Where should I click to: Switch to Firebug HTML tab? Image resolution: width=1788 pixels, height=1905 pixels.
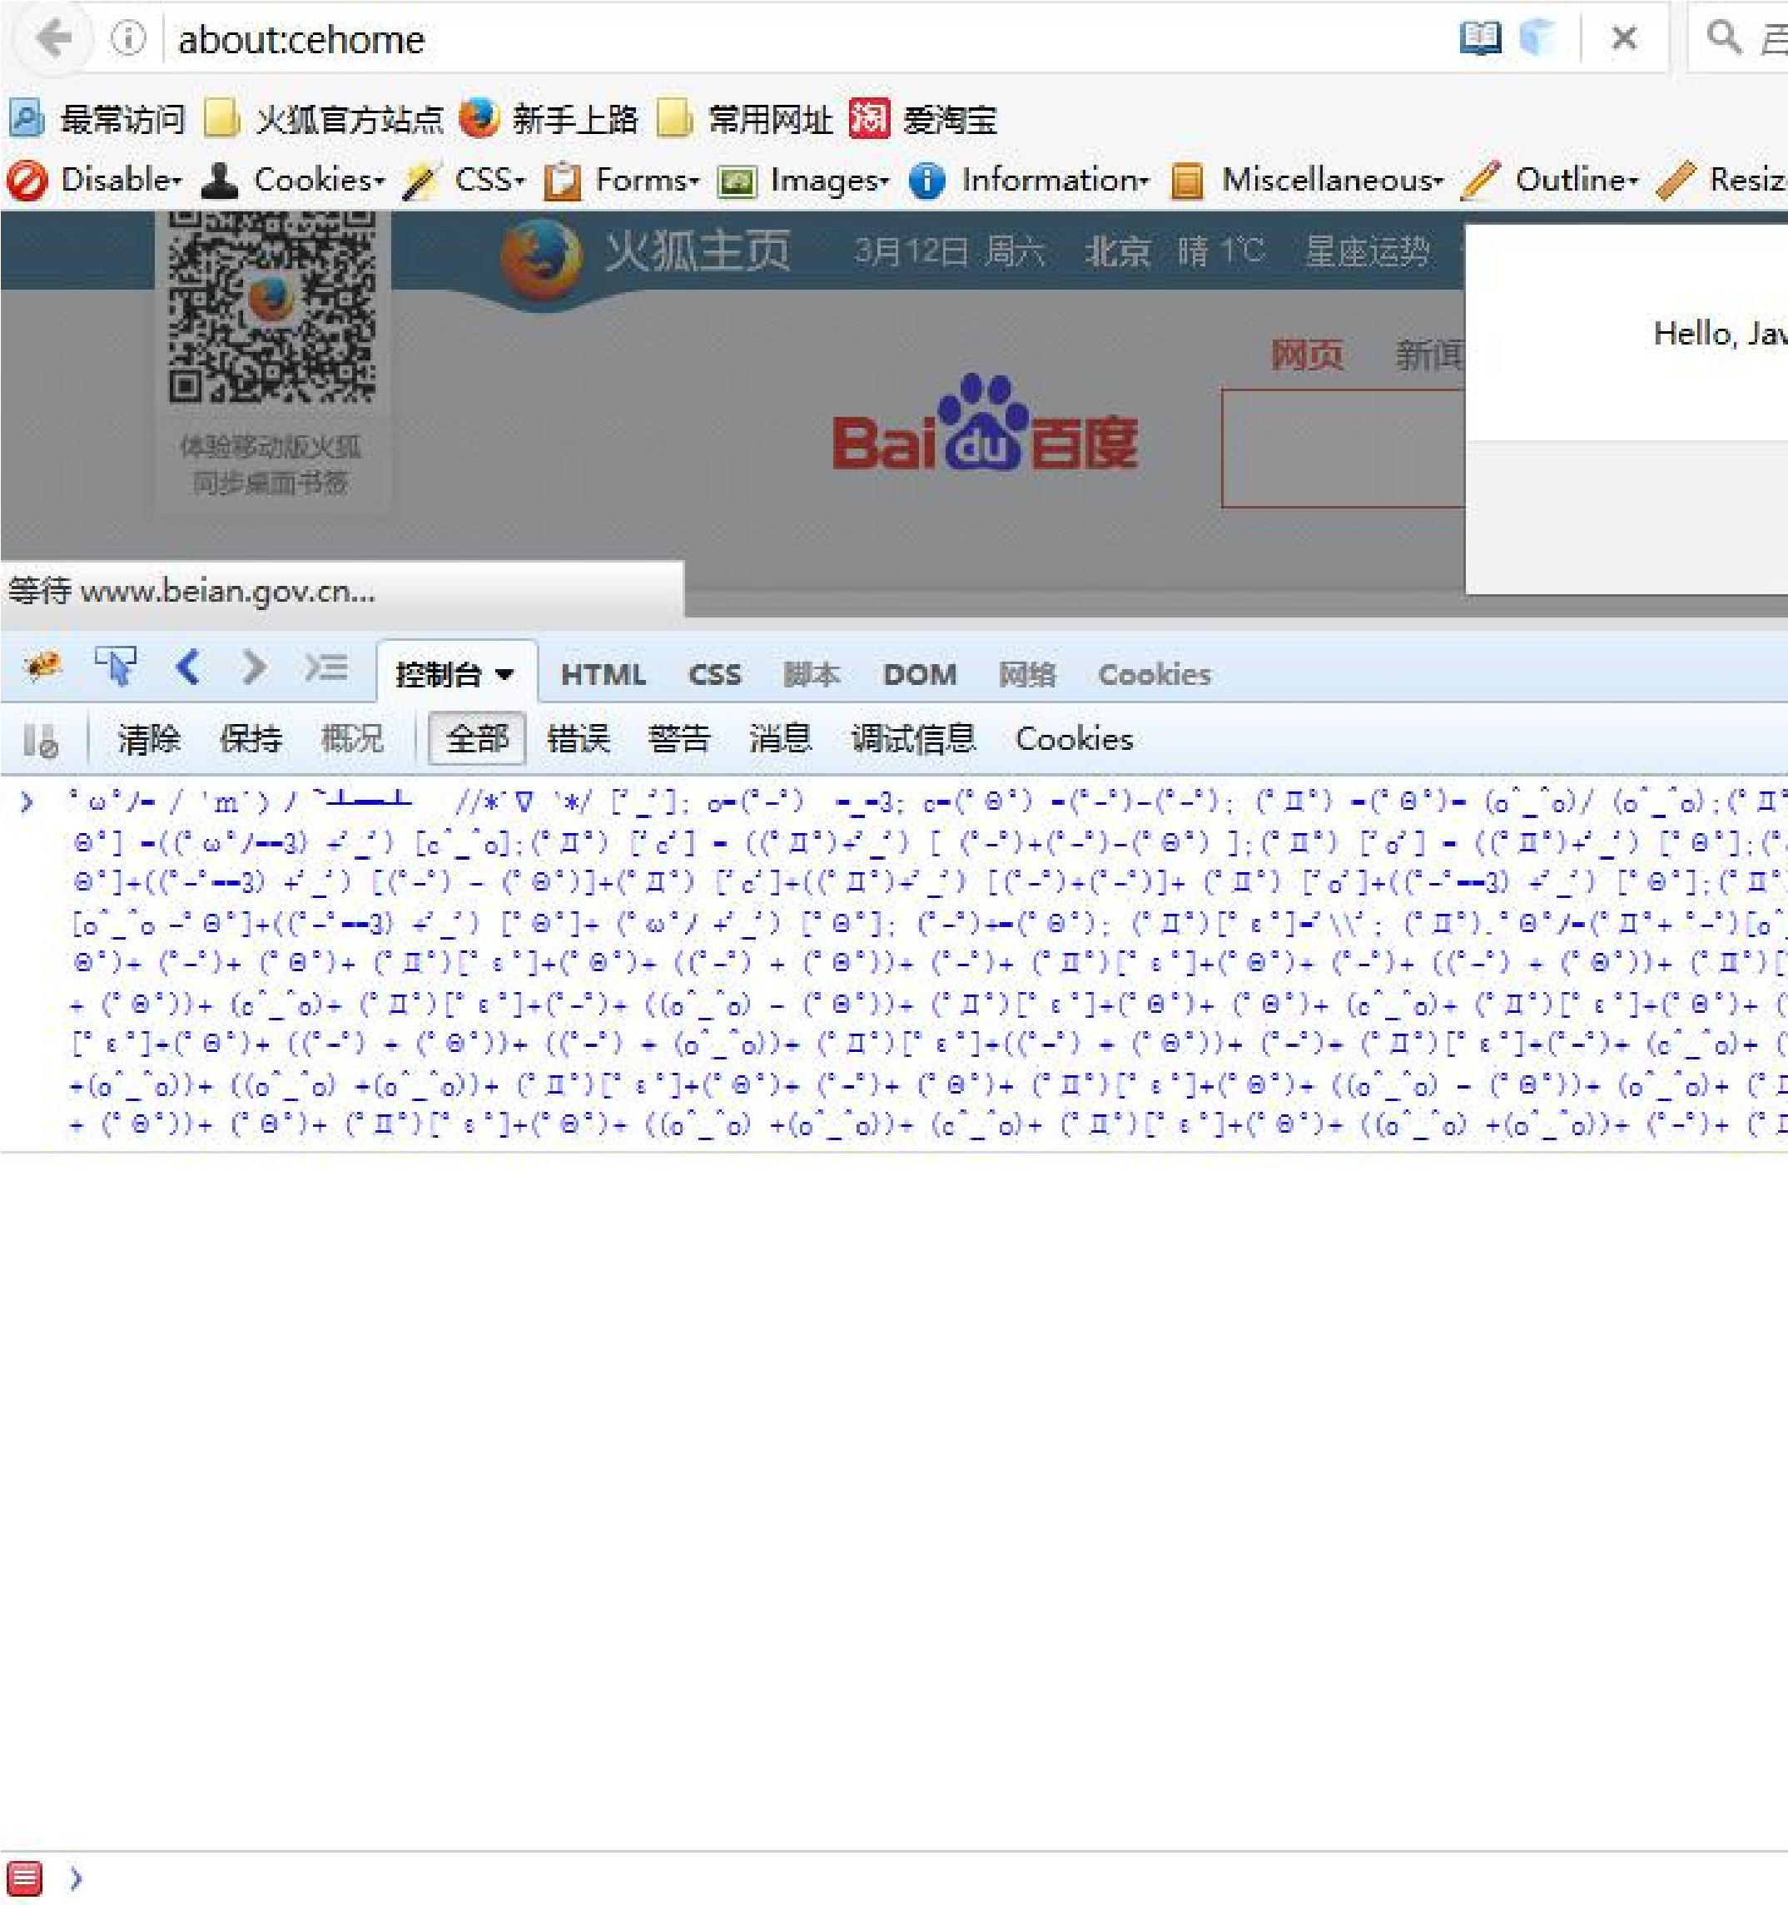coord(603,675)
